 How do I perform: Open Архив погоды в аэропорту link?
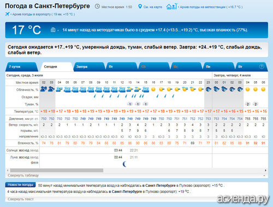click(x=44, y=14)
